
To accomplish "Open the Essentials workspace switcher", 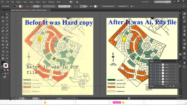I will (146, 2).
